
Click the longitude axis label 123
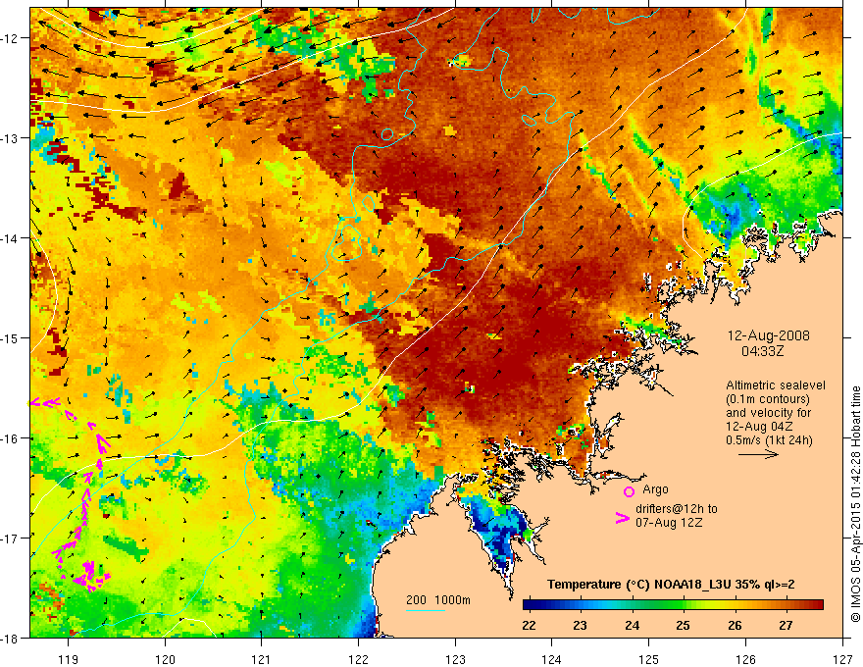click(455, 659)
